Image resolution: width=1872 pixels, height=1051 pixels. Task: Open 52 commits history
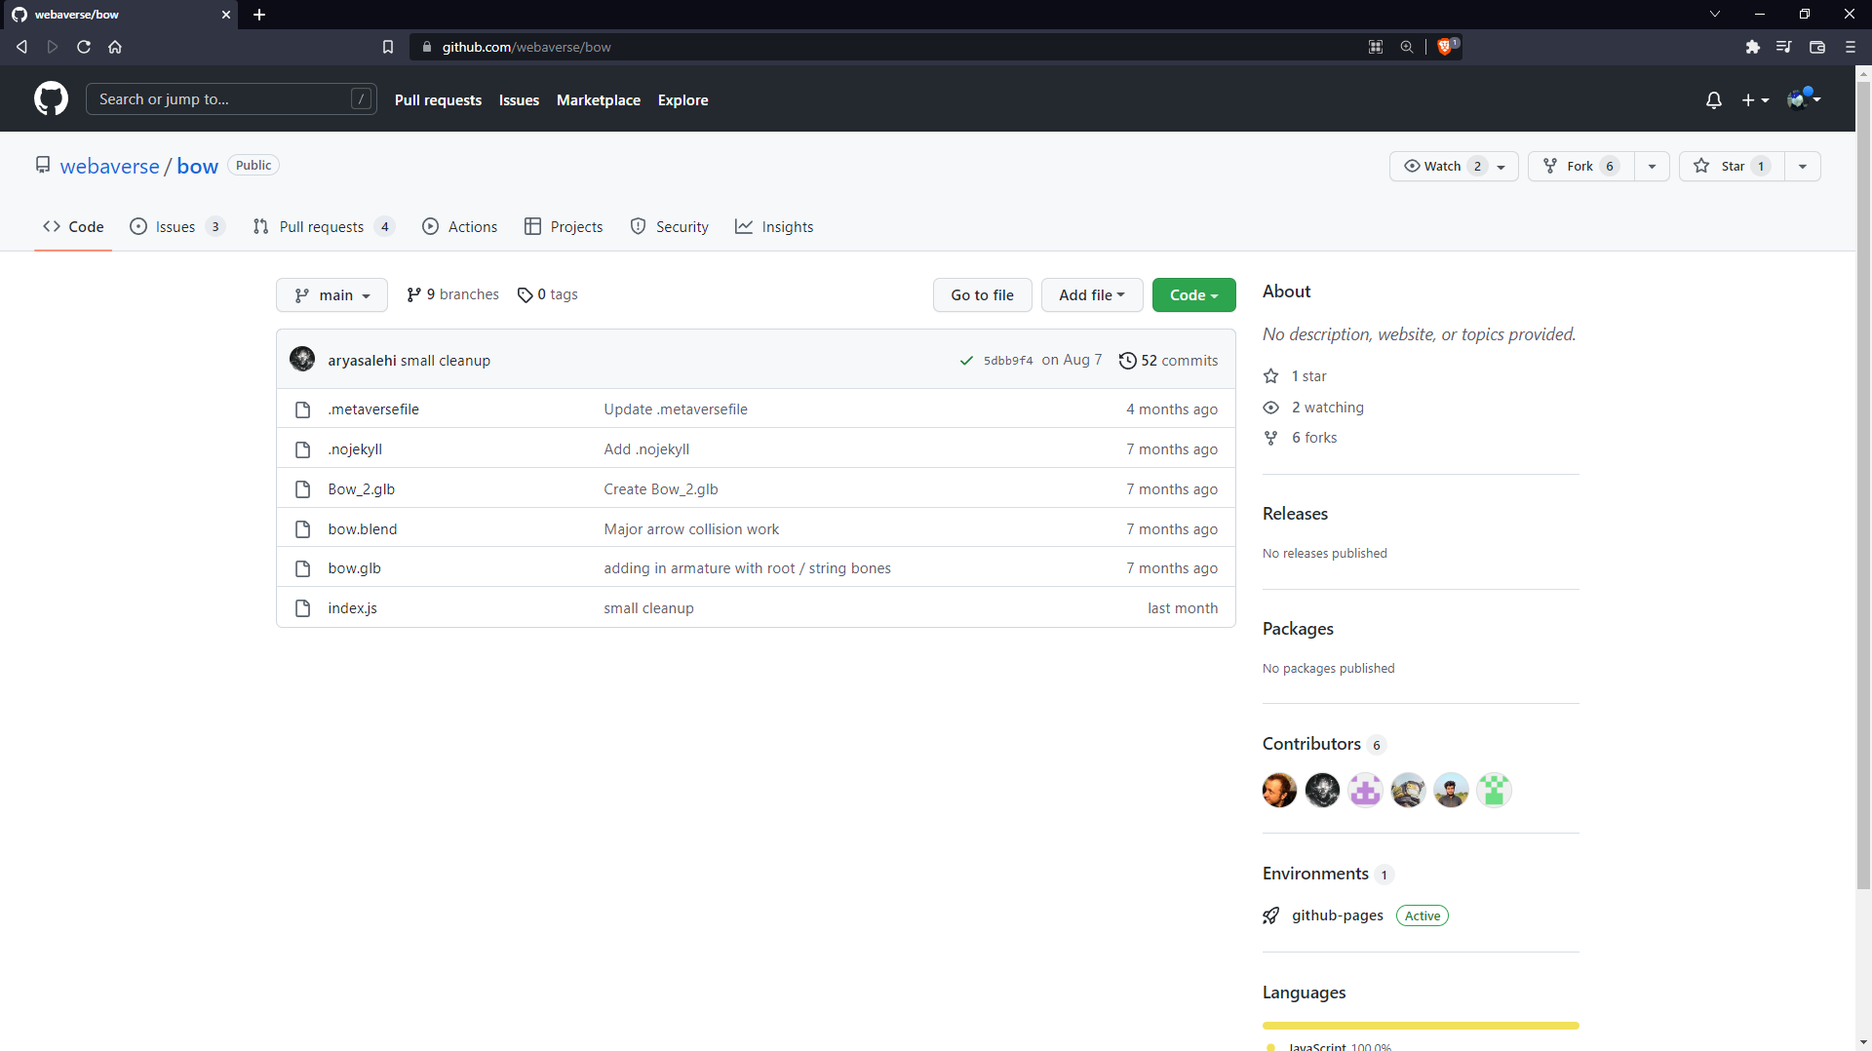1168,361
